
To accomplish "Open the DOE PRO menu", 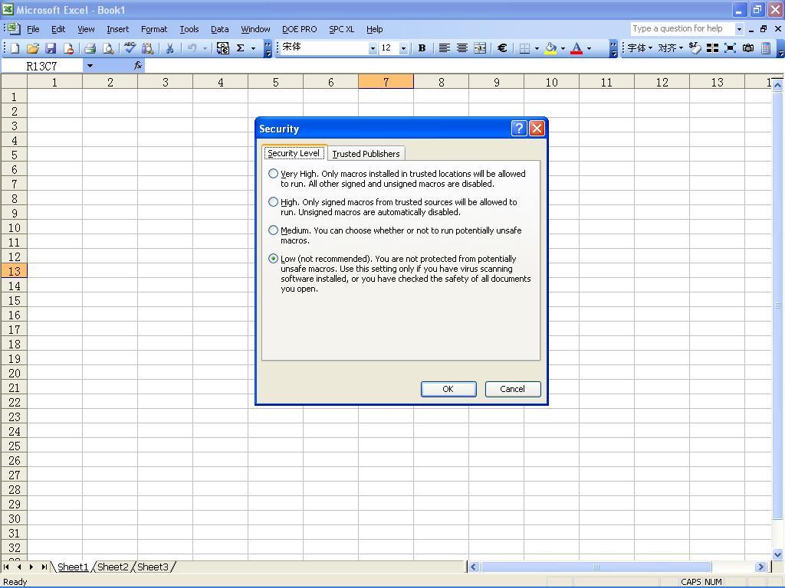I will 300,29.
